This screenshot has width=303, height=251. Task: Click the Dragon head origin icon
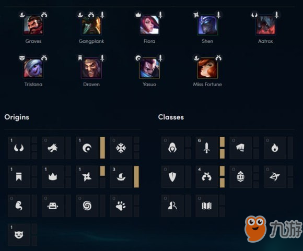tap(53, 148)
